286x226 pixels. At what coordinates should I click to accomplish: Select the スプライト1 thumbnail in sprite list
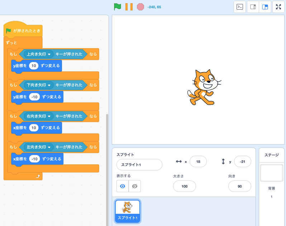pos(128,211)
